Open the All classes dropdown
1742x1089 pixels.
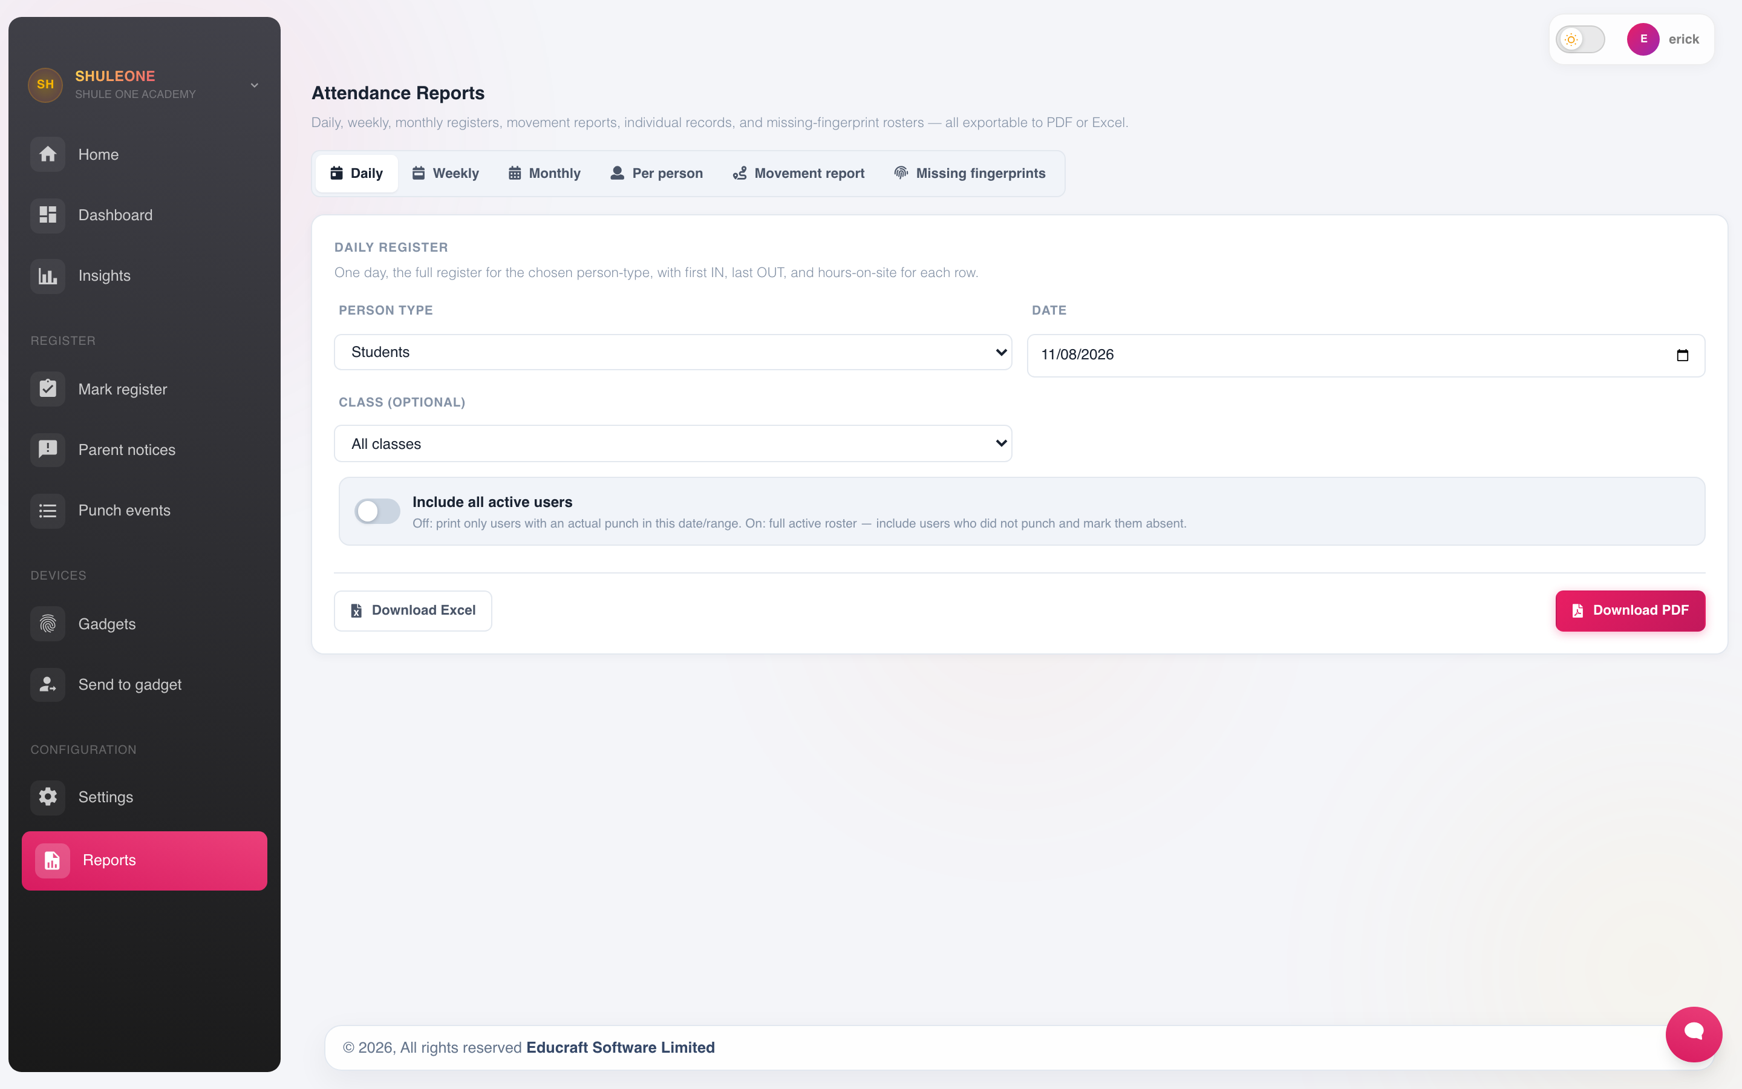pyautogui.click(x=673, y=443)
